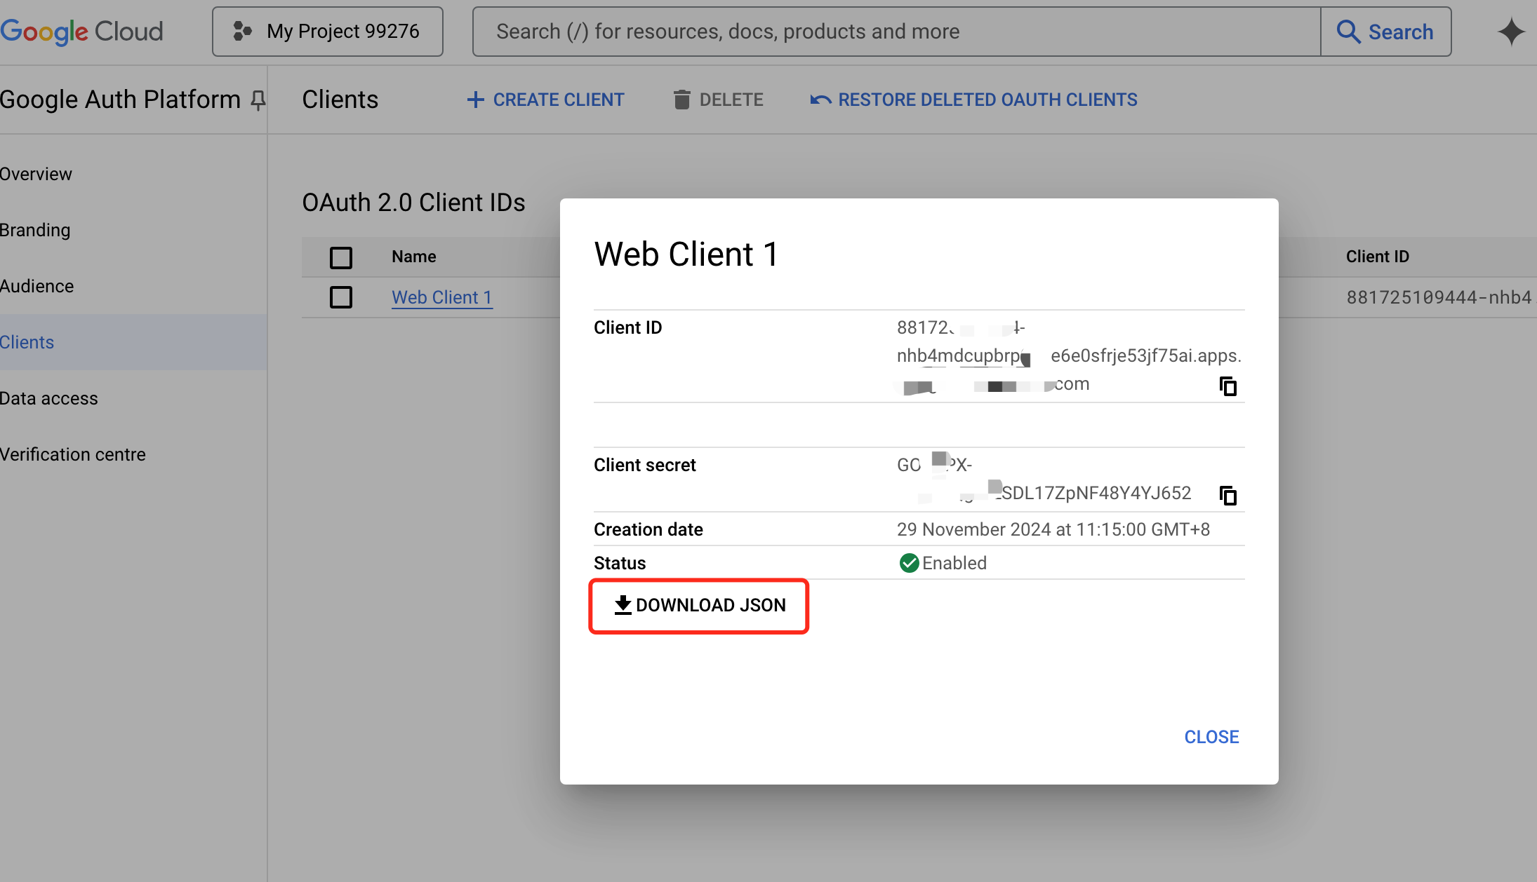Click the 881725109444-nhb4 client ID cell

[x=1439, y=297]
